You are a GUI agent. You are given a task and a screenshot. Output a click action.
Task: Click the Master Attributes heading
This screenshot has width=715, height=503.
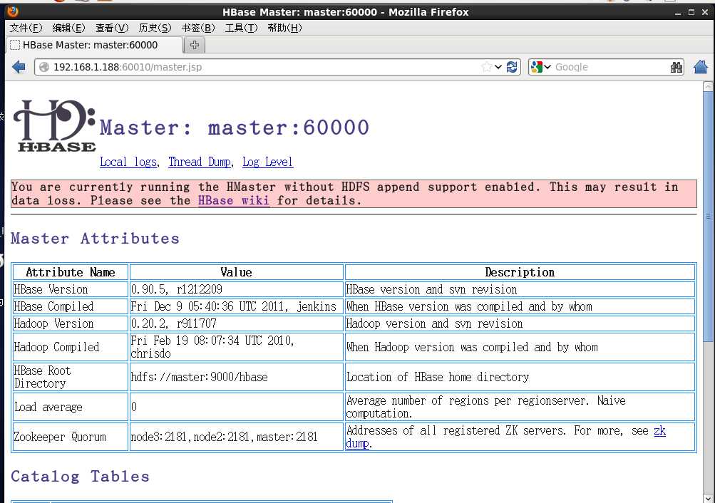[95, 238]
